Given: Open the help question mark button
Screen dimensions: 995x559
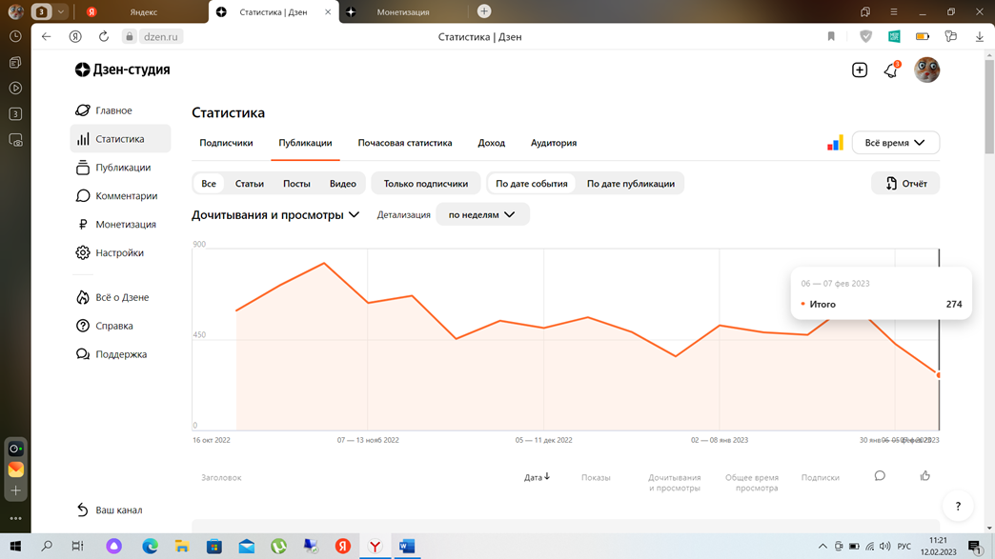Looking at the screenshot, I should (958, 506).
